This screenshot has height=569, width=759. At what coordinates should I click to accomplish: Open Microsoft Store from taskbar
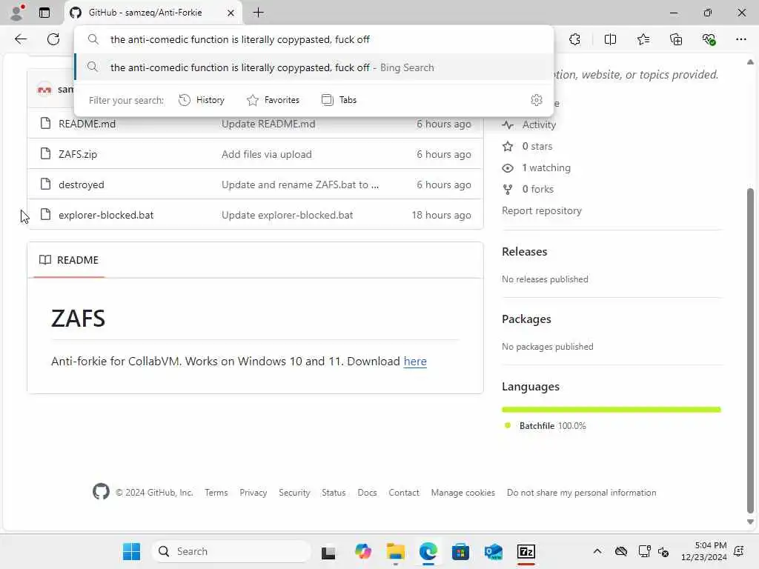460,551
